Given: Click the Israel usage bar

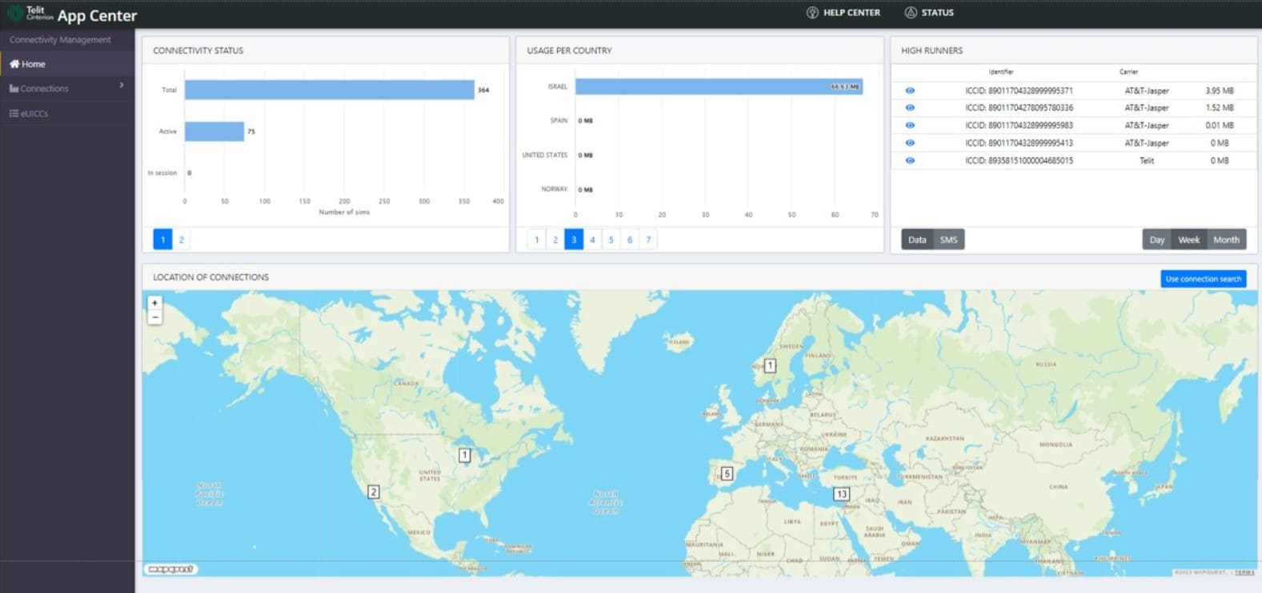Looking at the screenshot, I should coord(719,86).
